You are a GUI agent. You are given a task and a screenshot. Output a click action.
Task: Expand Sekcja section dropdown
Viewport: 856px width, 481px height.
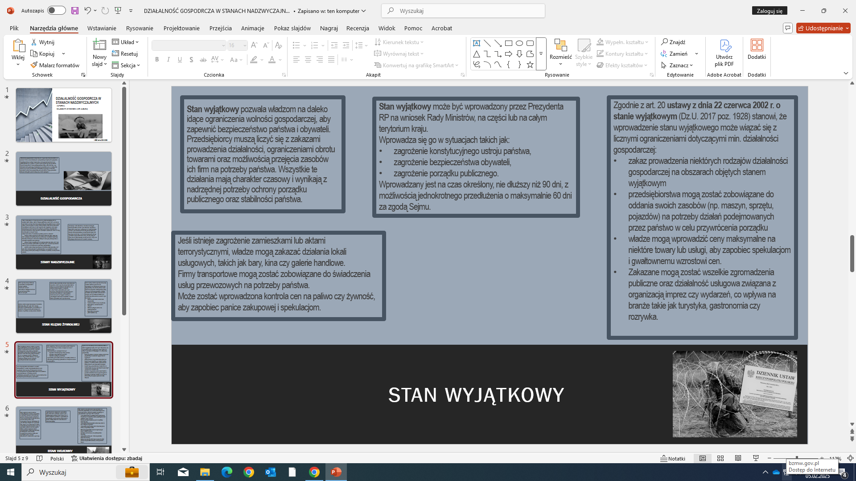[x=126, y=65]
